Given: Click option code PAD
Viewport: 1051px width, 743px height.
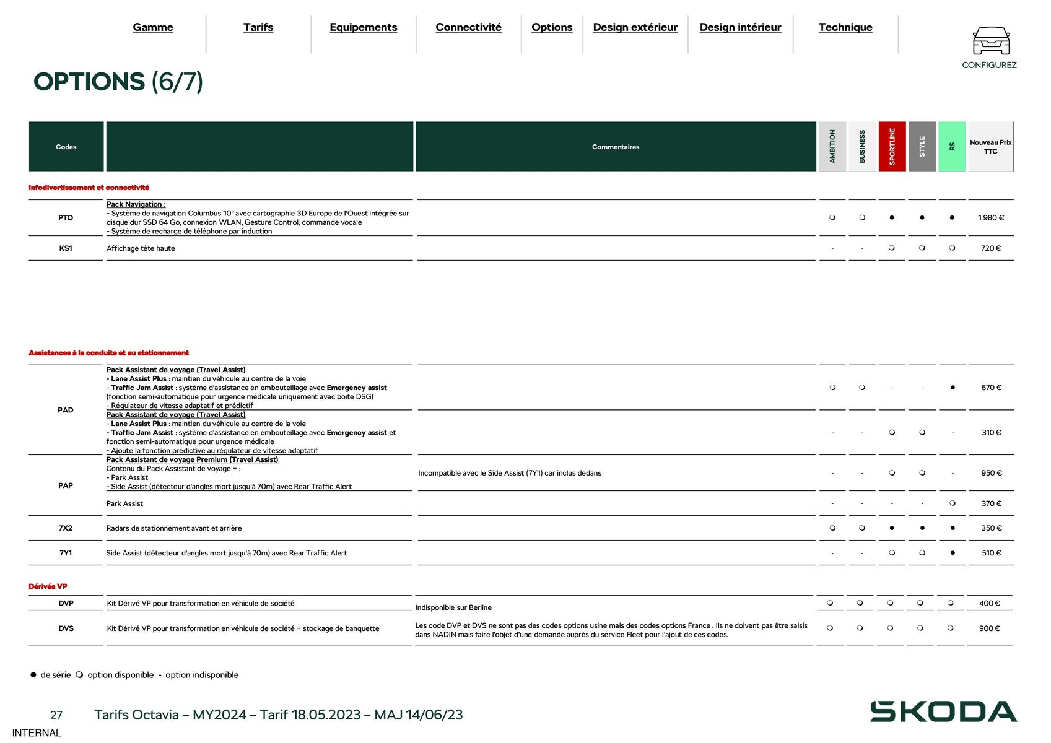Looking at the screenshot, I should pos(66,410).
